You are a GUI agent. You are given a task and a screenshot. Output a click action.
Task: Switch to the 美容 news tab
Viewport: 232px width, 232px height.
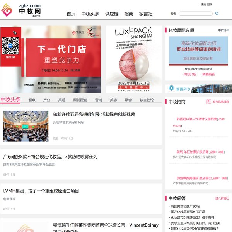click(x=113, y=100)
